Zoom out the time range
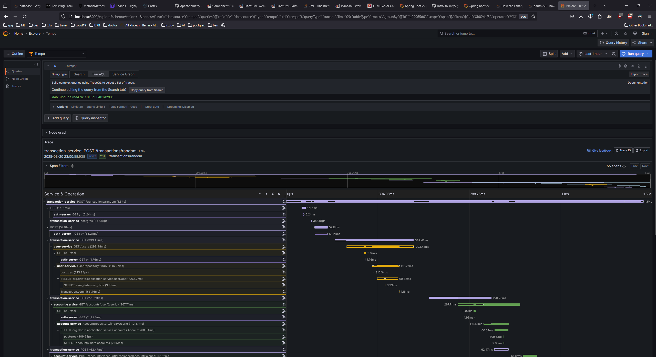The image size is (656, 357). (x=613, y=54)
